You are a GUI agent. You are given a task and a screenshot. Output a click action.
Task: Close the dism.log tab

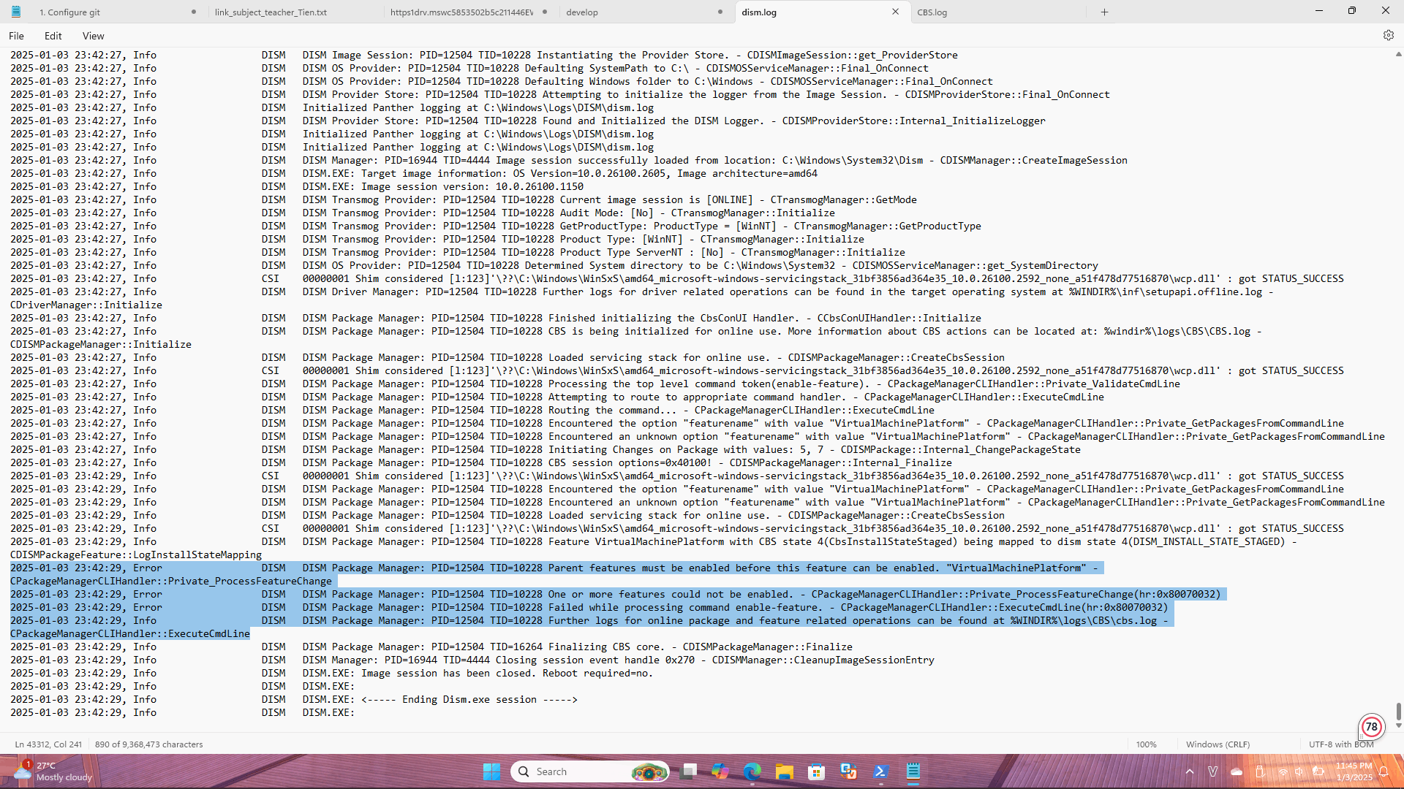point(895,12)
